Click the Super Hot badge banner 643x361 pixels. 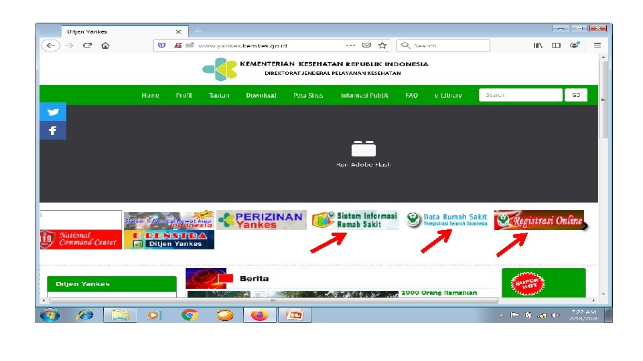[527, 283]
